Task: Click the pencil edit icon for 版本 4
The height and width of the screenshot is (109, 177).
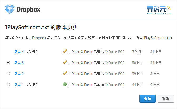Action: [x=65, y=51]
